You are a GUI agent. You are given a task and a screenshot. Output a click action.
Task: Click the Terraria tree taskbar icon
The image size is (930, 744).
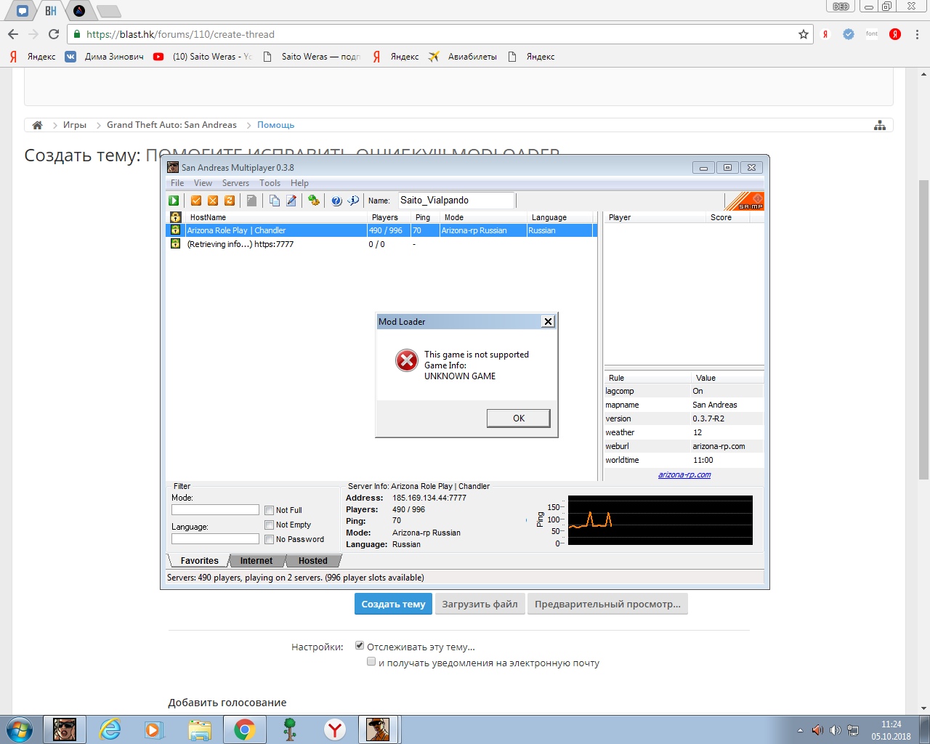point(290,729)
